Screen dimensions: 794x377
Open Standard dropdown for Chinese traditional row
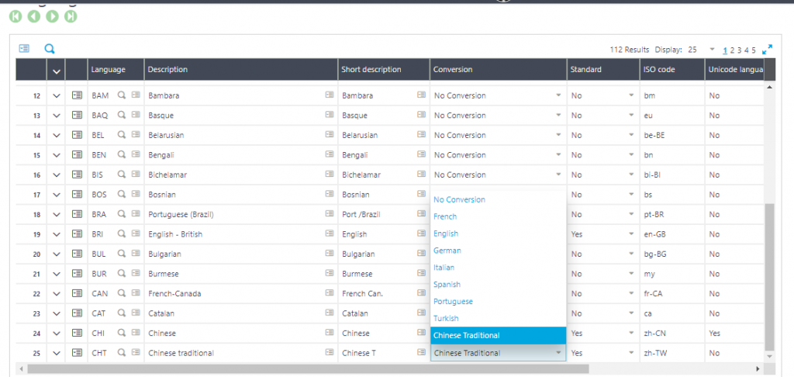[631, 353]
